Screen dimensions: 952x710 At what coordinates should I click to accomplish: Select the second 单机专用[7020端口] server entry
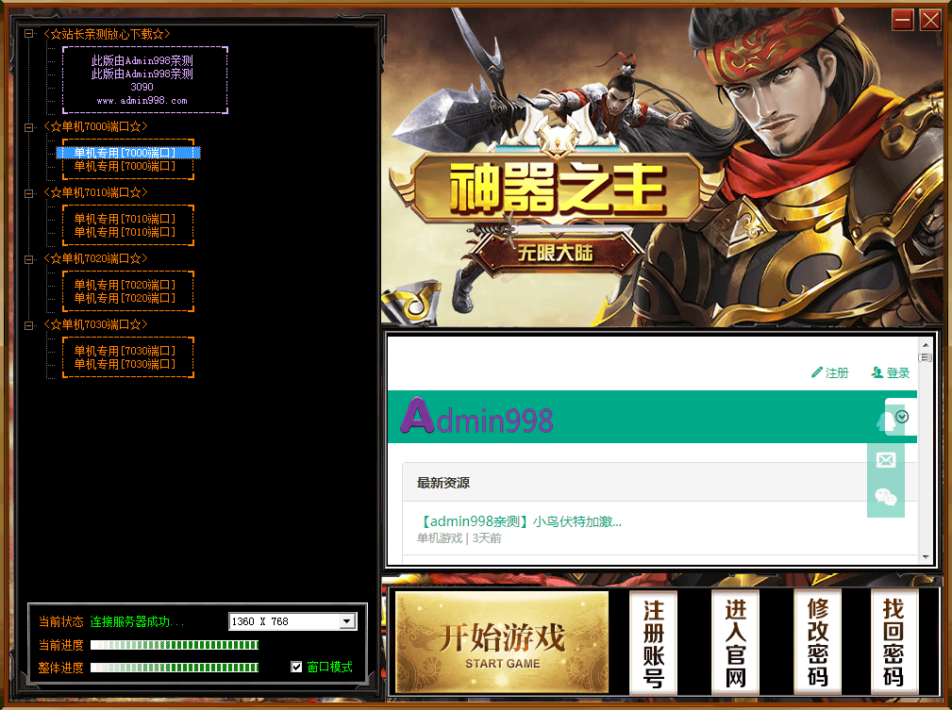125,299
